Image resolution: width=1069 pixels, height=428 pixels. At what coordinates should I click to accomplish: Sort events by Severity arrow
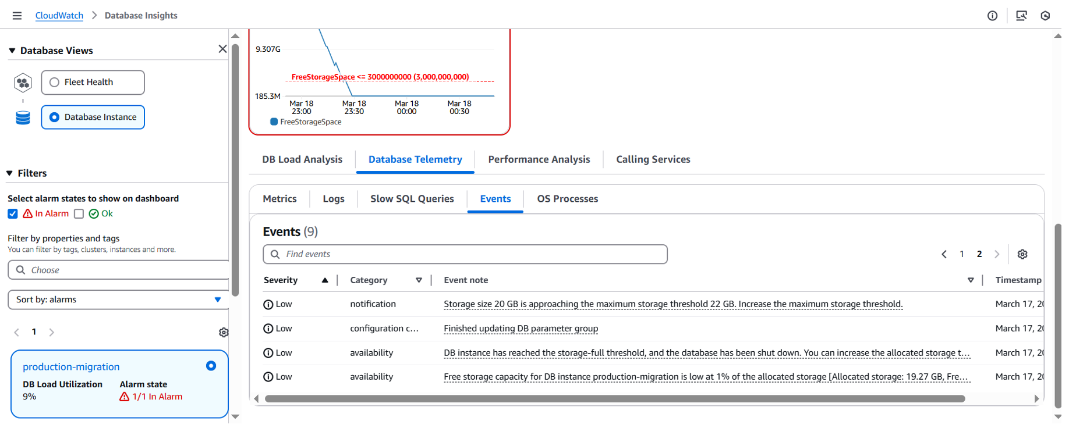pyautogui.click(x=325, y=280)
